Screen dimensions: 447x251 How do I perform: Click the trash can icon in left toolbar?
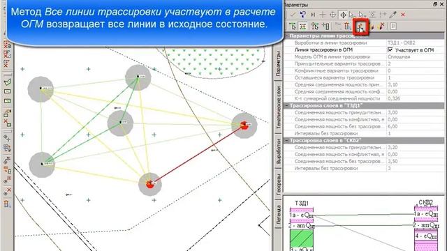(7, 204)
